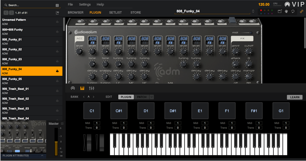
Task: Open the dropdown arrow beside PATCH
Action: click(152, 97)
